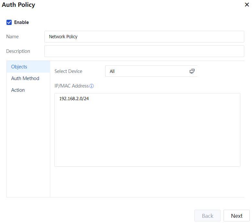Image resolution: width=252 pixels, height=223 pixels.
Task: Click the Description field label
Action: pyautogui.click(x=18, y=51)
